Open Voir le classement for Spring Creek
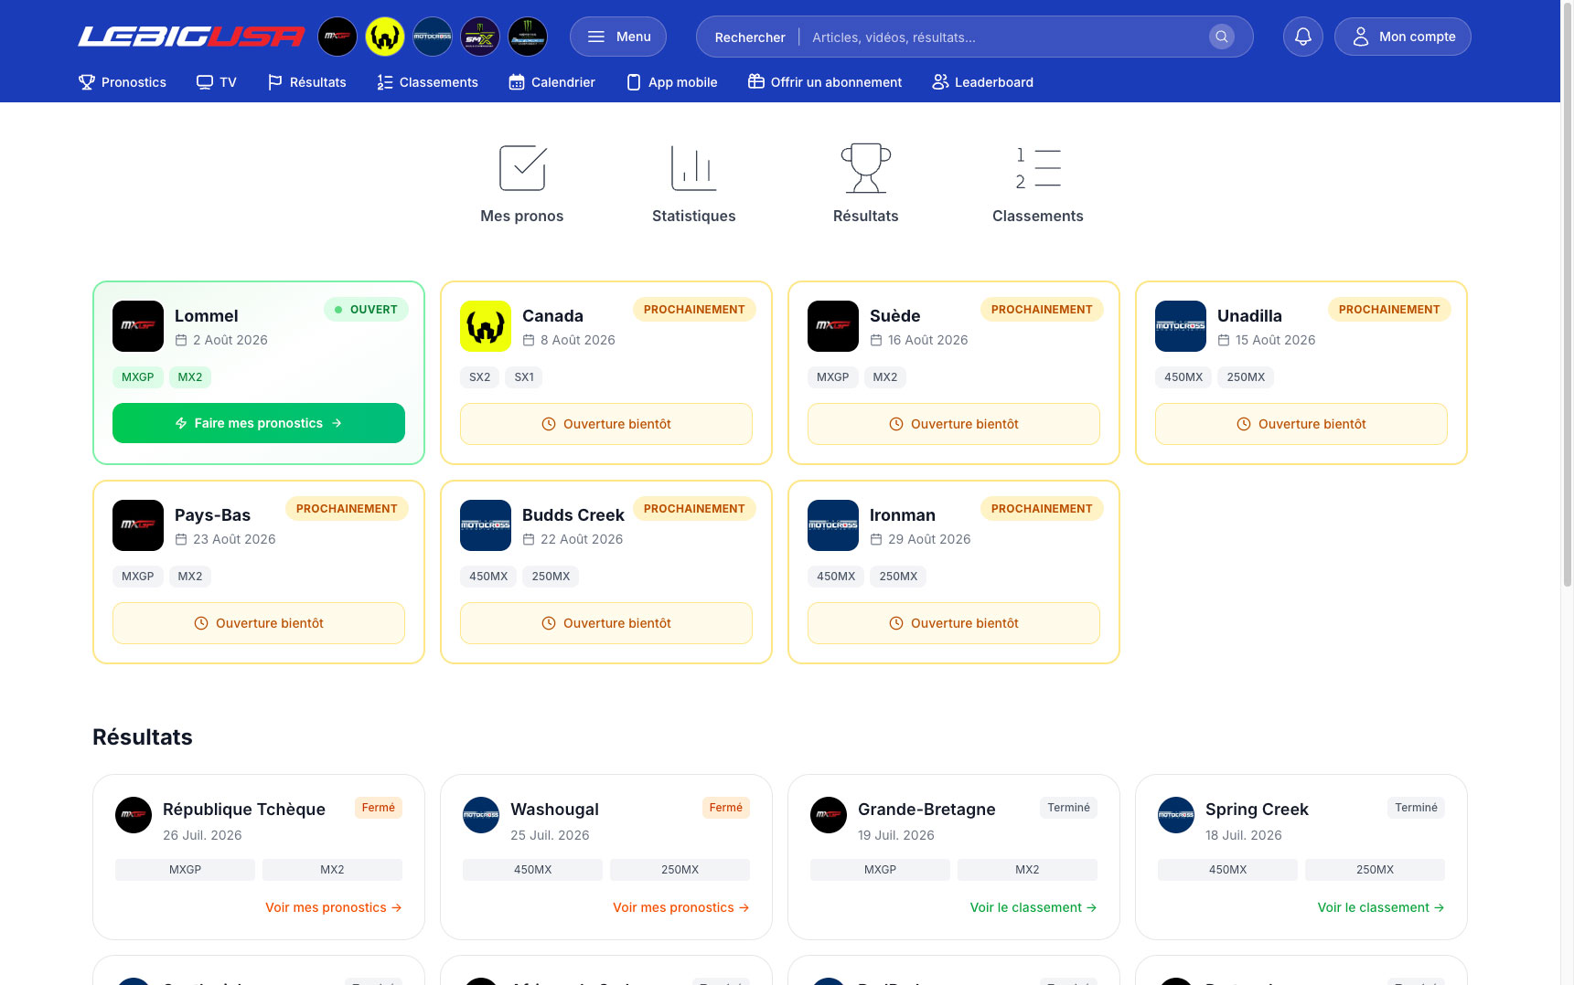This screenshot has height=985, width=1574. pos(1381,907)
